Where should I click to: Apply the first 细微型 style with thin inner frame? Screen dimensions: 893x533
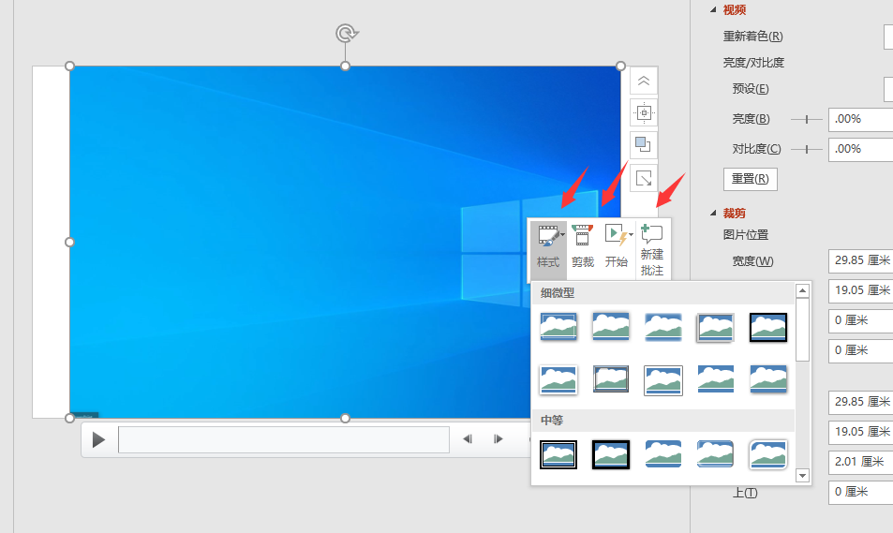[x=558, y=327]
